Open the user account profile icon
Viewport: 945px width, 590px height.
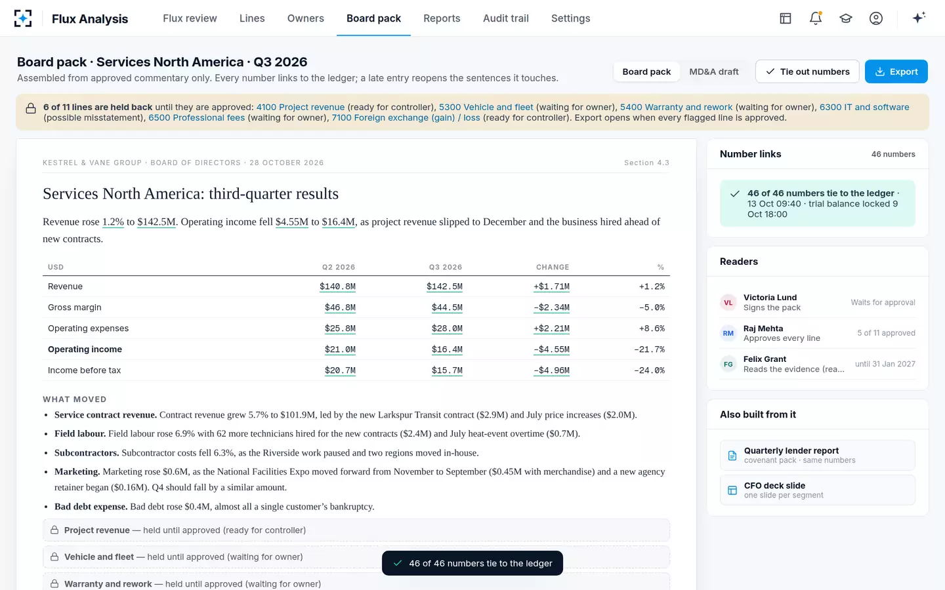point(876,18)
